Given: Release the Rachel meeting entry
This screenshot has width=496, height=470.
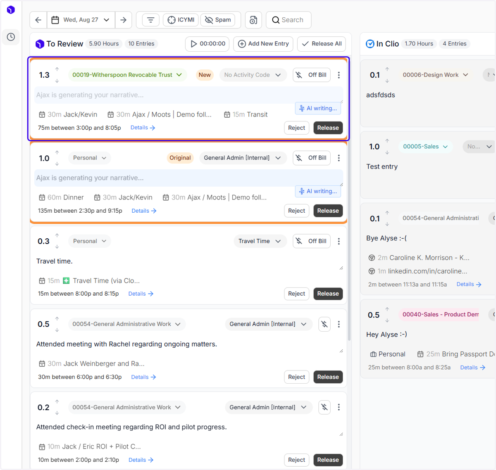Looking at the screenshot, I should coord(328,377).
